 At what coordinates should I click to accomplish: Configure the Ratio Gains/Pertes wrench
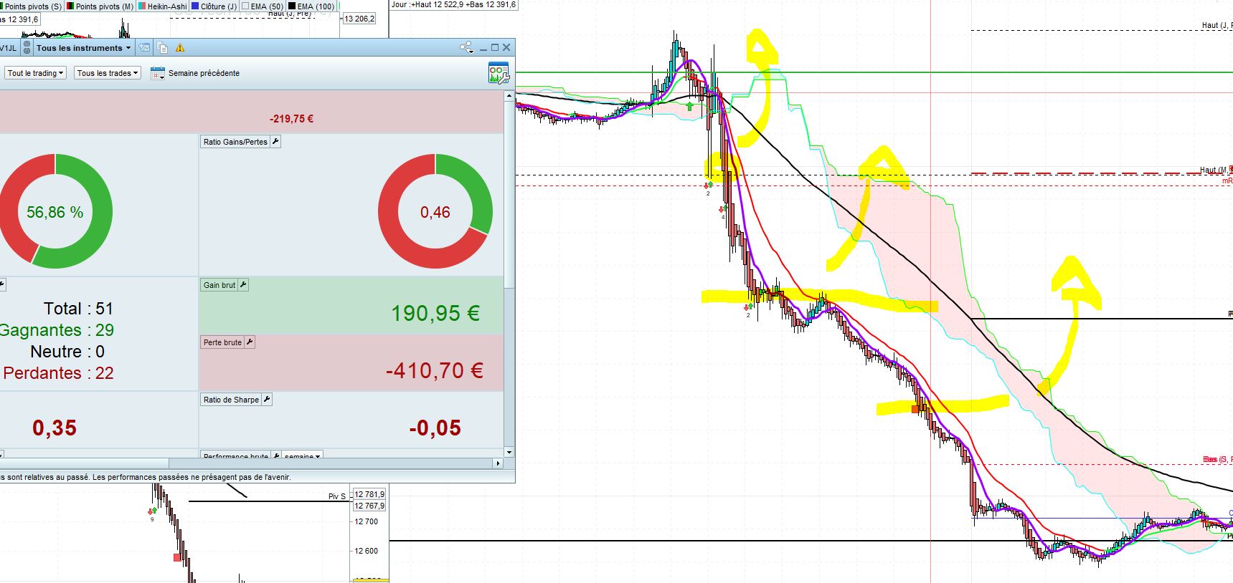[x=275, y=142]
